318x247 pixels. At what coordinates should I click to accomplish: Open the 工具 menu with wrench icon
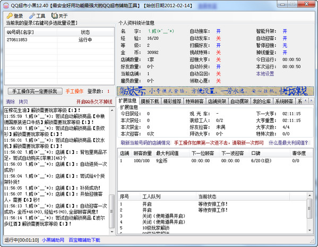37,16
